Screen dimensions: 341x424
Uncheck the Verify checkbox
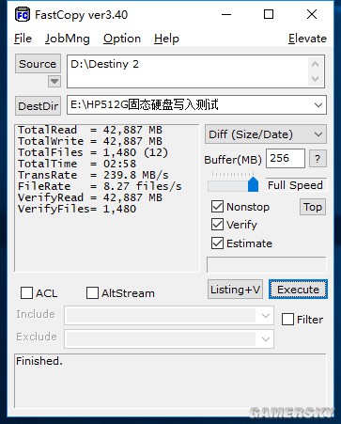pyautogui.click(x=217, y=225)
